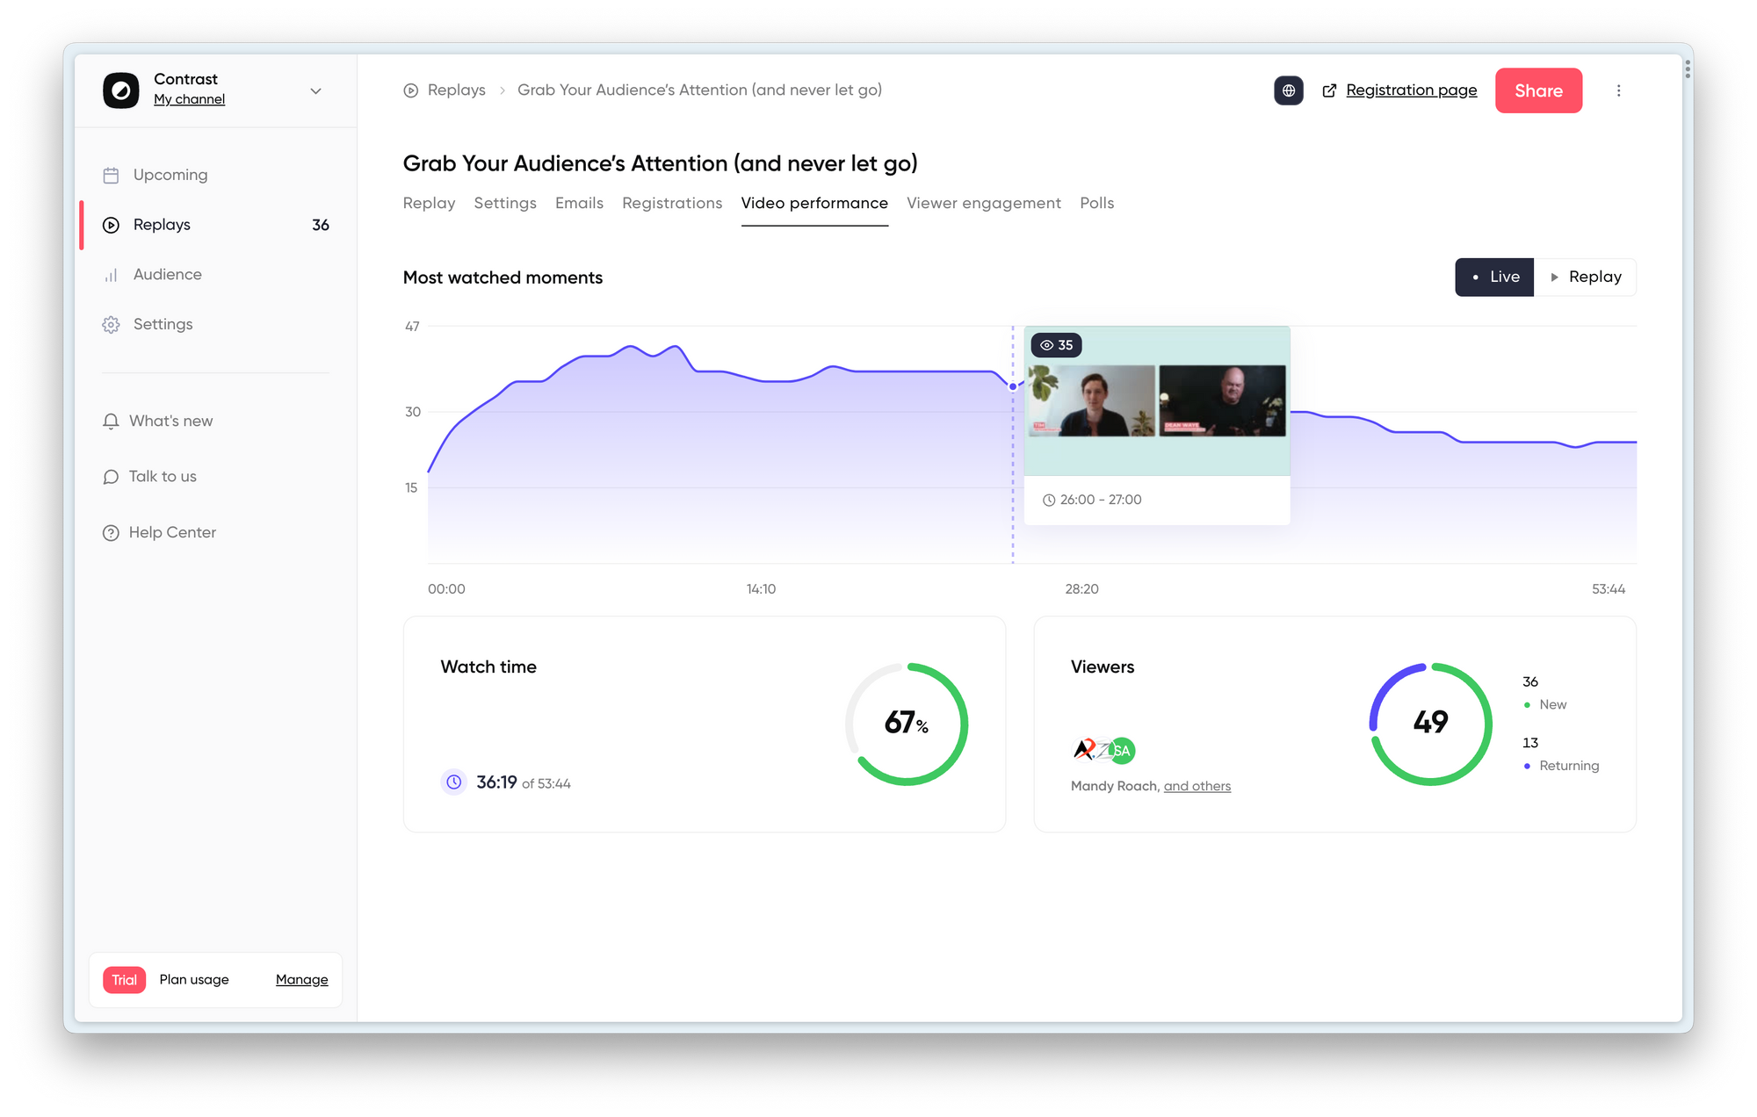The image size is (1757, 1117).
Task: Select the Video performance tab
Action: tap(814, 204)
